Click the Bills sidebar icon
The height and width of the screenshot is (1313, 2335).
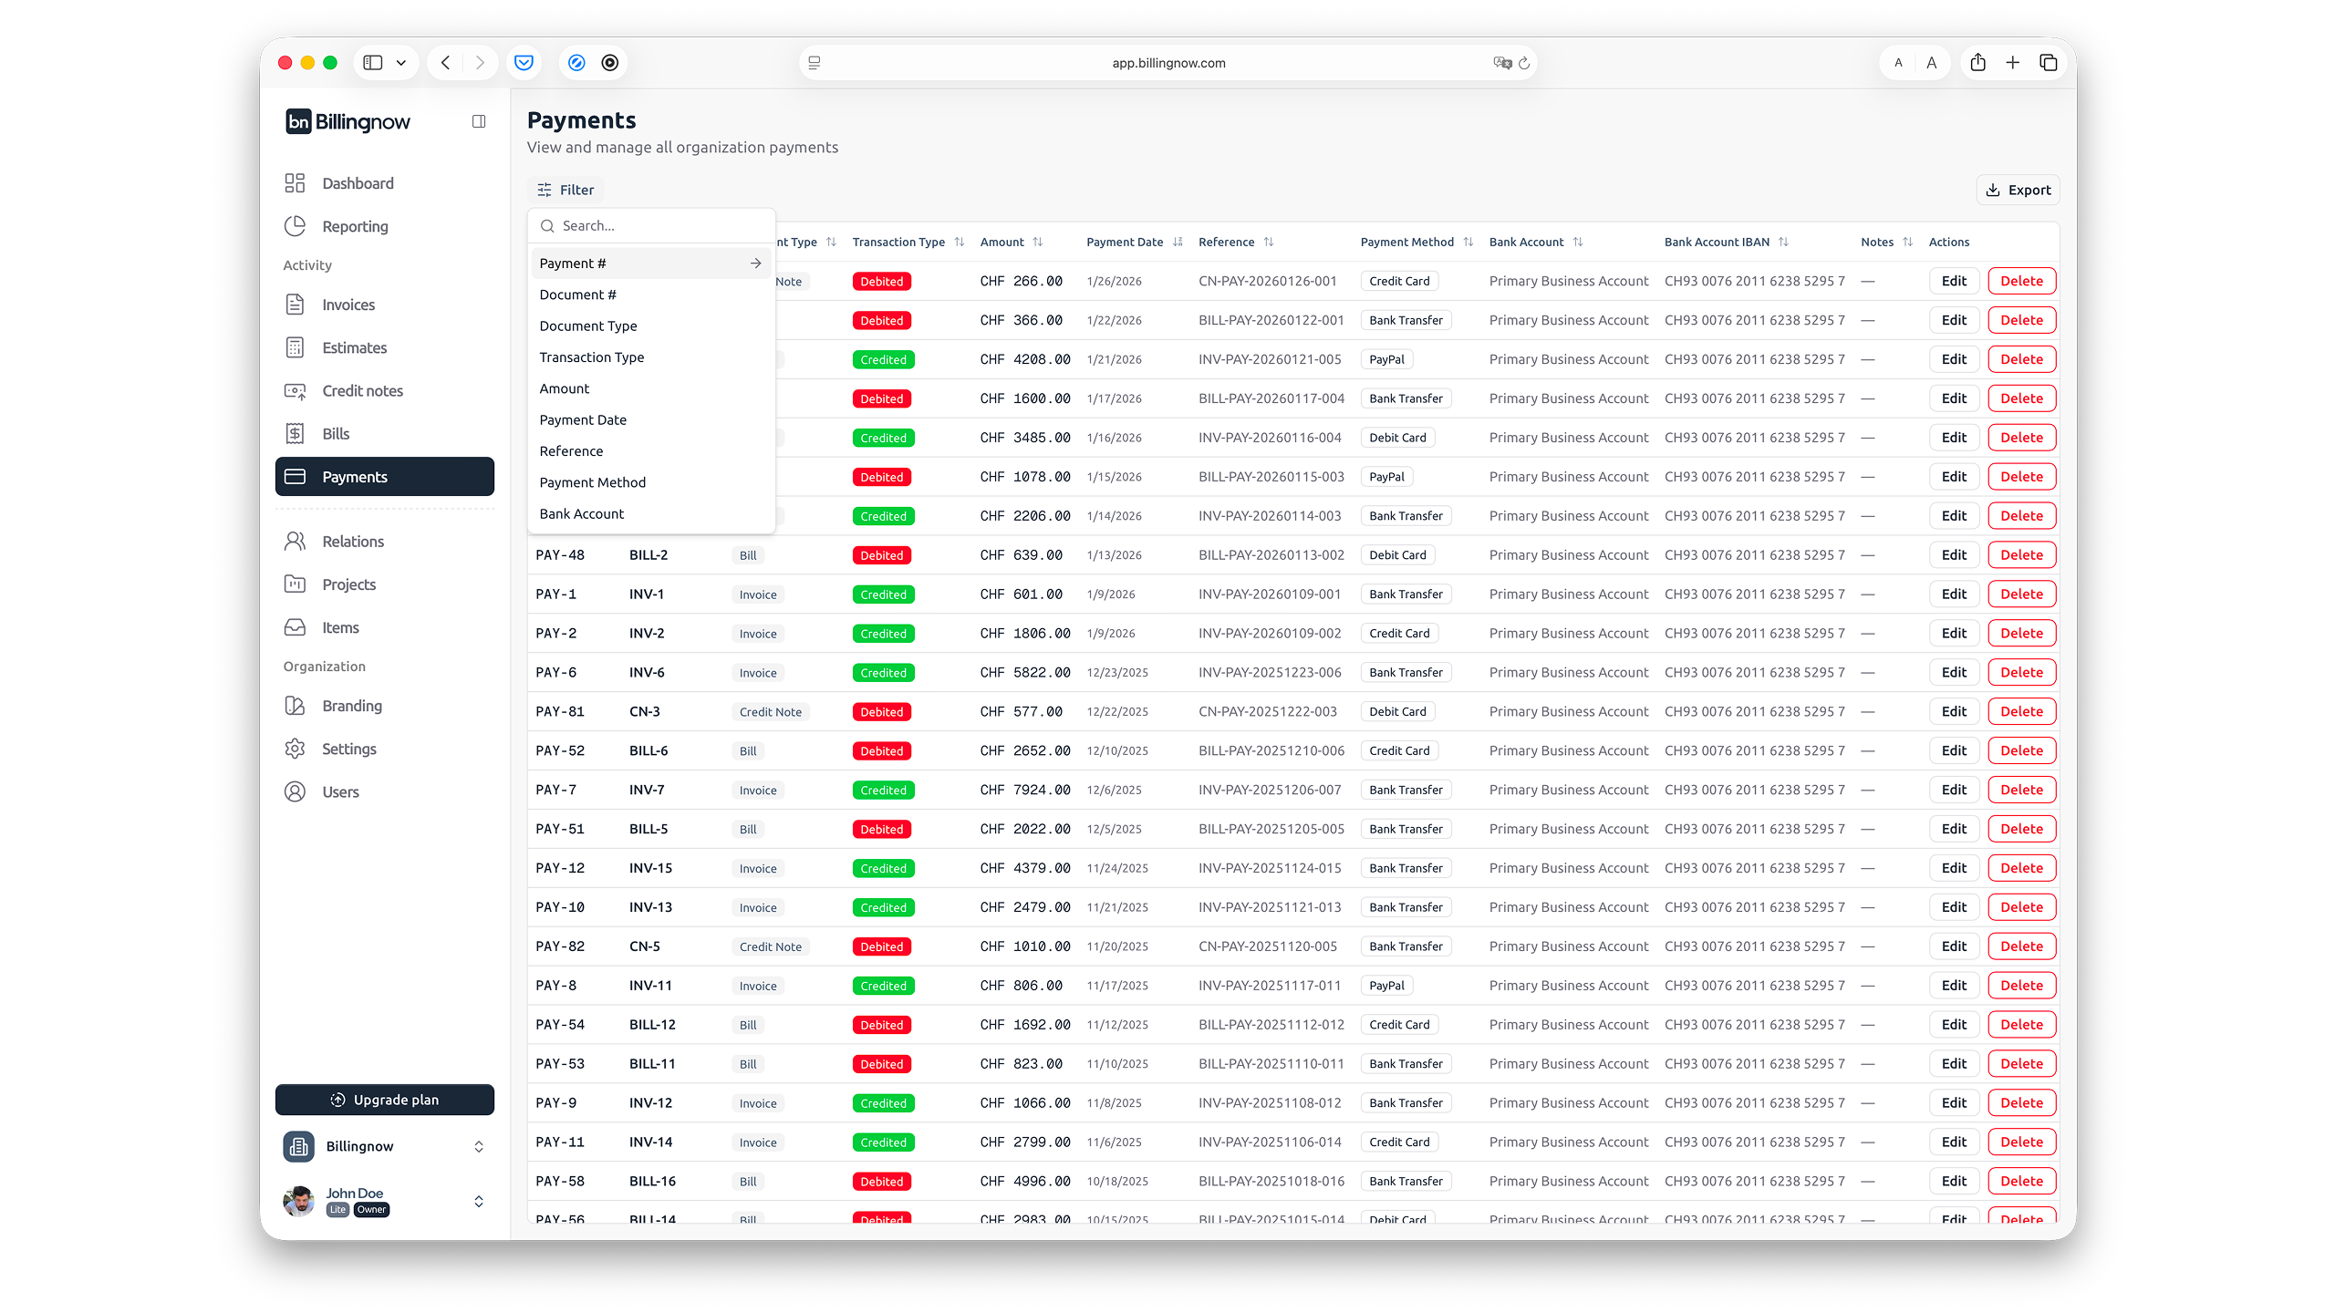click(296, 433)
